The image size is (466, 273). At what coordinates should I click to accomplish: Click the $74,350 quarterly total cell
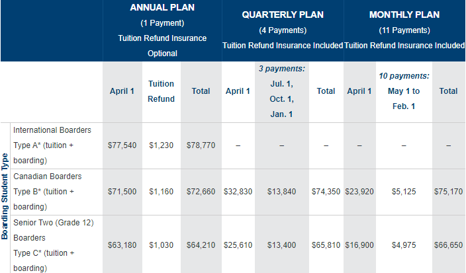326,192
